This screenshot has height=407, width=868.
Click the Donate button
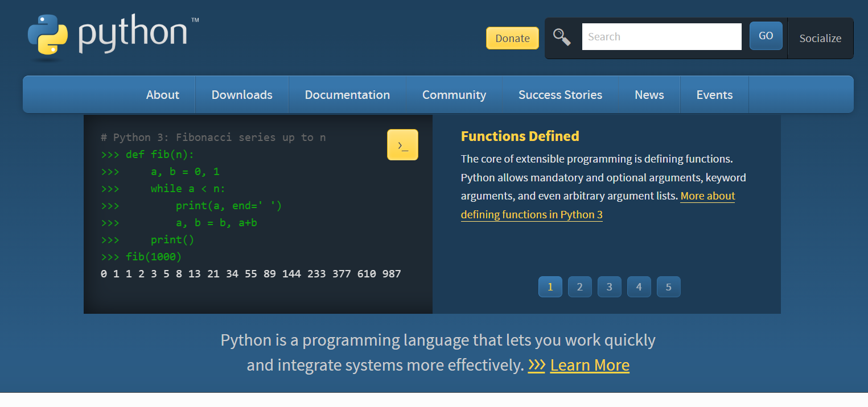point(512,38)
